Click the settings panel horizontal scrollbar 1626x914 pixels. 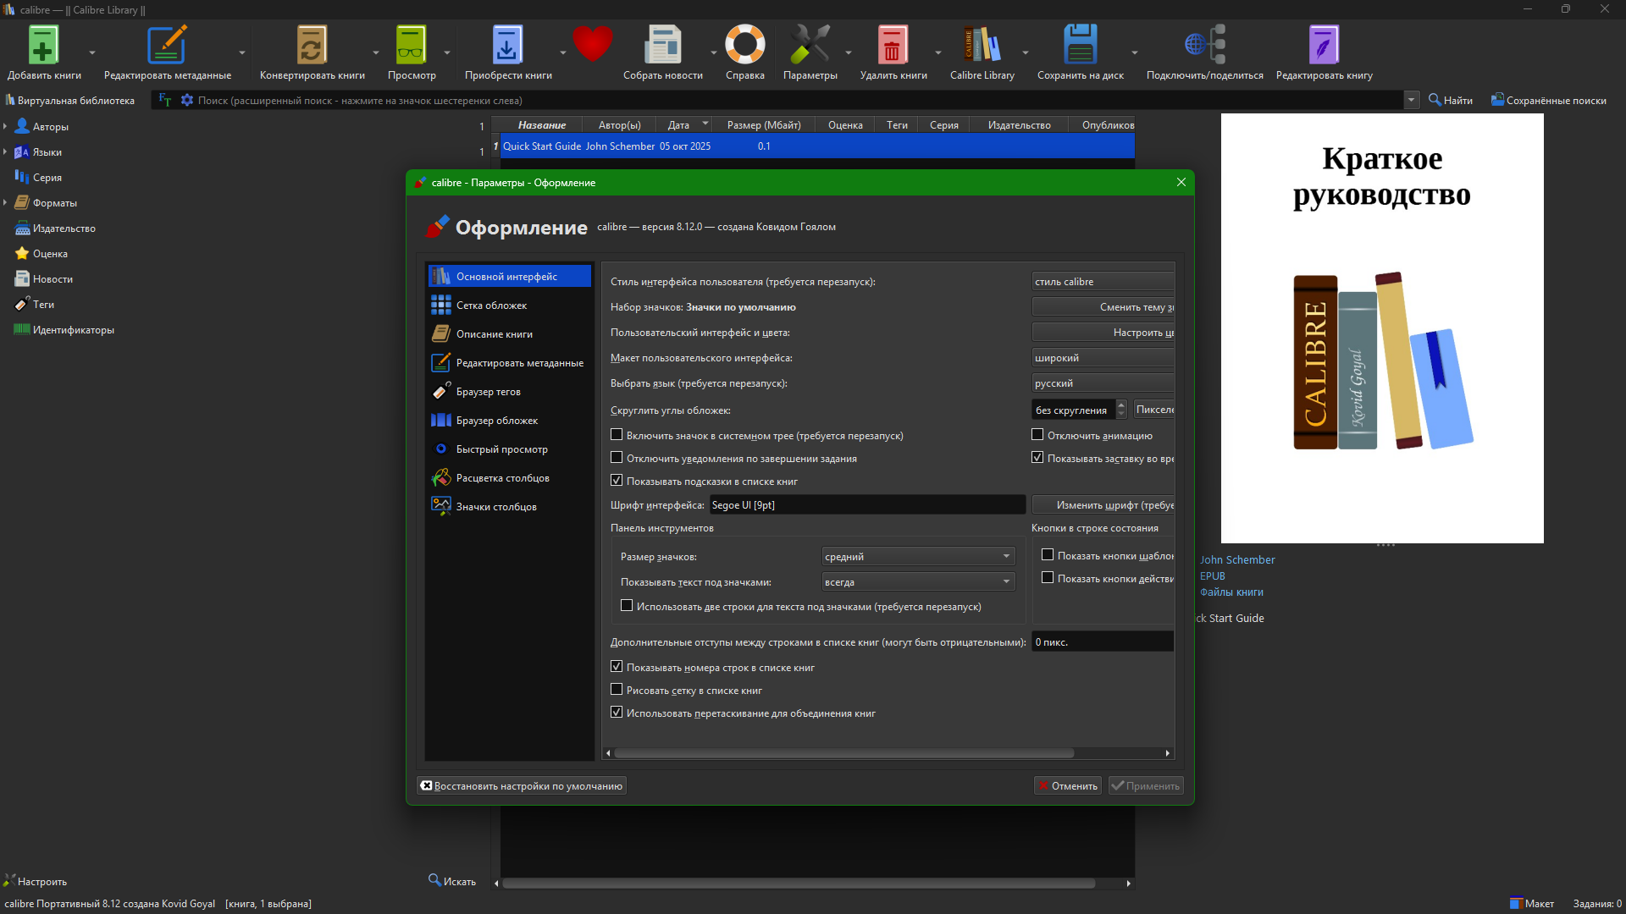point(843,753)
